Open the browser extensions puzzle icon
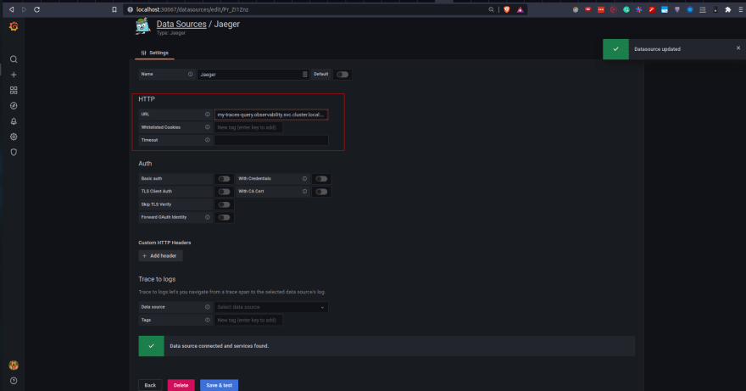746x391 pixels. click(728, 9)
